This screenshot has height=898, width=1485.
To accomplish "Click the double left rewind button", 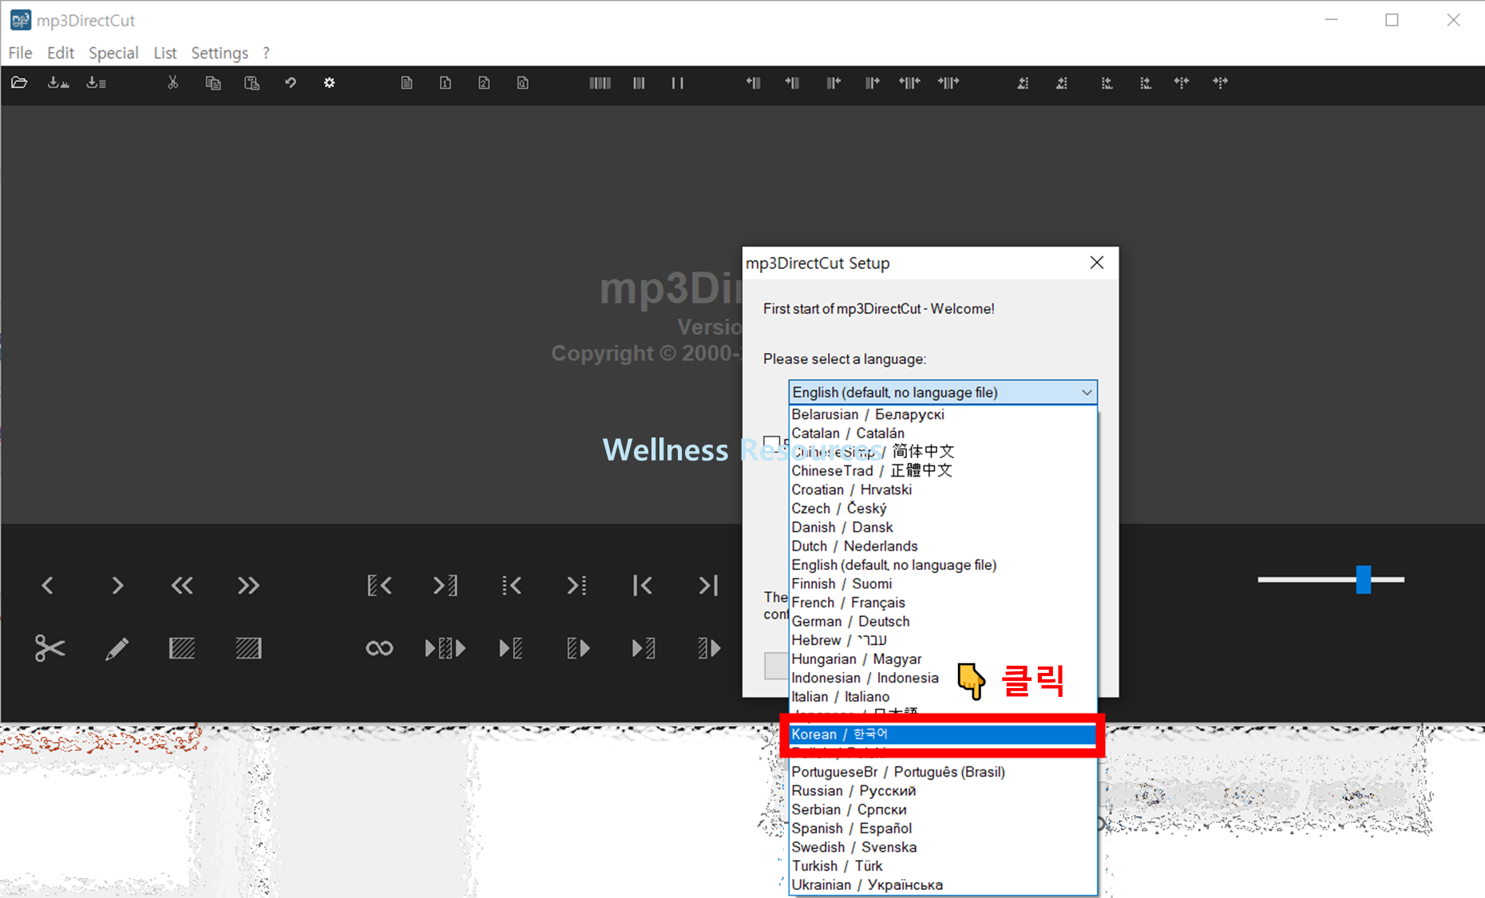I will 182,586.
